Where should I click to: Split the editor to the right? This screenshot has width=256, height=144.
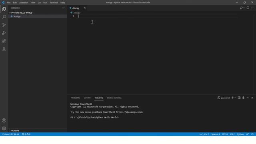tap(248, 8)
